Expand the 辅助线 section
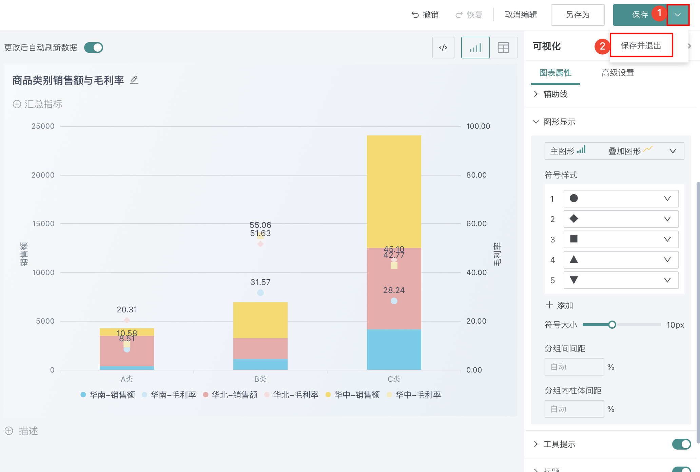This screenshot has height=472, width=700. [555, 94]
